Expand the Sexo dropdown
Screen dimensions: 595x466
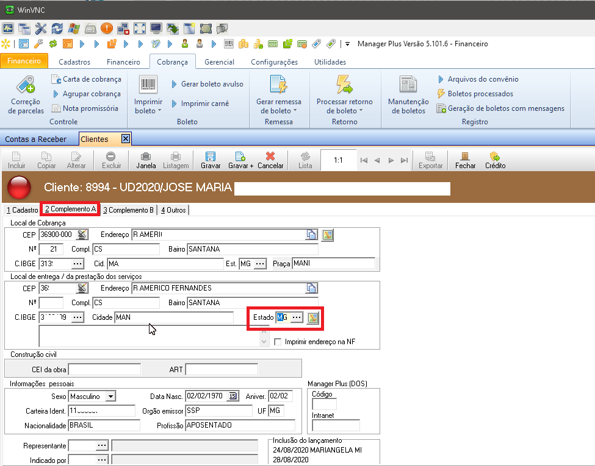pos(110,397)
